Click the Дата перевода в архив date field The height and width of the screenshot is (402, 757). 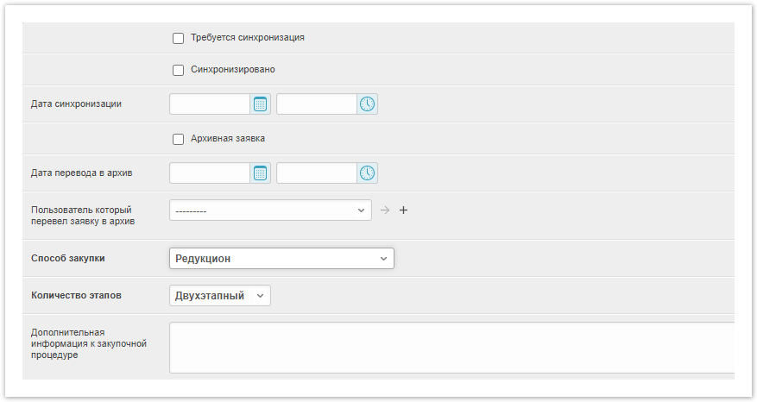pyautogui.click(x=210, y=173)
